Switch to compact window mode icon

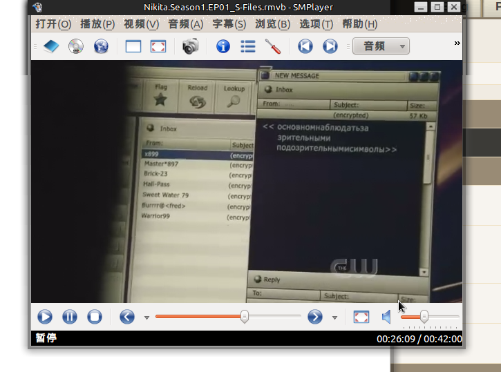133,46
